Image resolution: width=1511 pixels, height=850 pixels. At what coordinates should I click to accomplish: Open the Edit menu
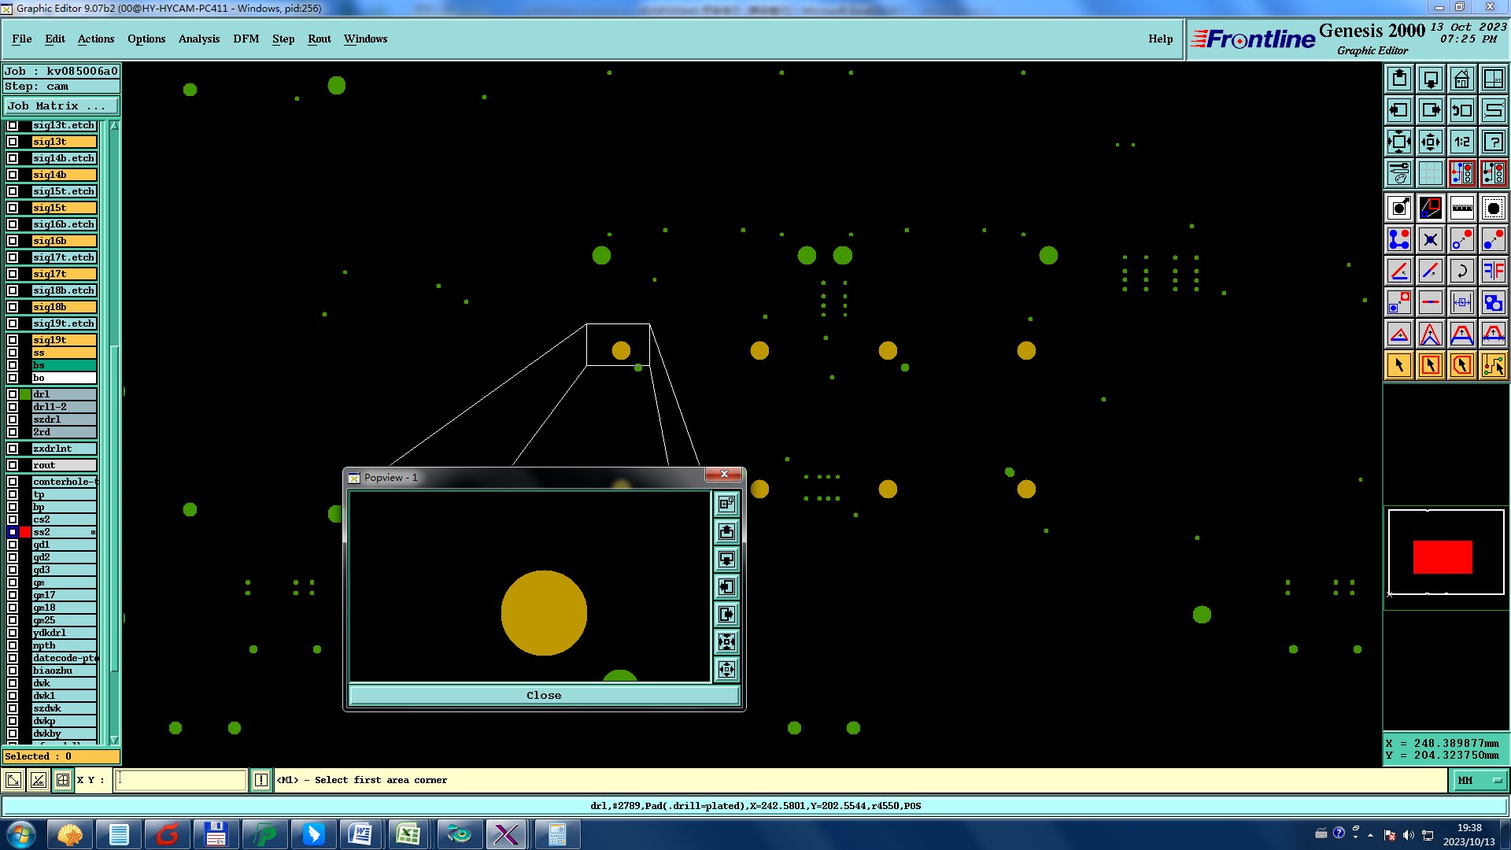point(55,39)
